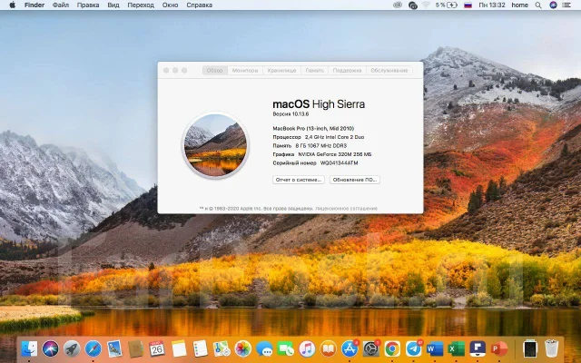
Task: Open the Переход menu
Action: pyautogui.click(x=141, y=5)
